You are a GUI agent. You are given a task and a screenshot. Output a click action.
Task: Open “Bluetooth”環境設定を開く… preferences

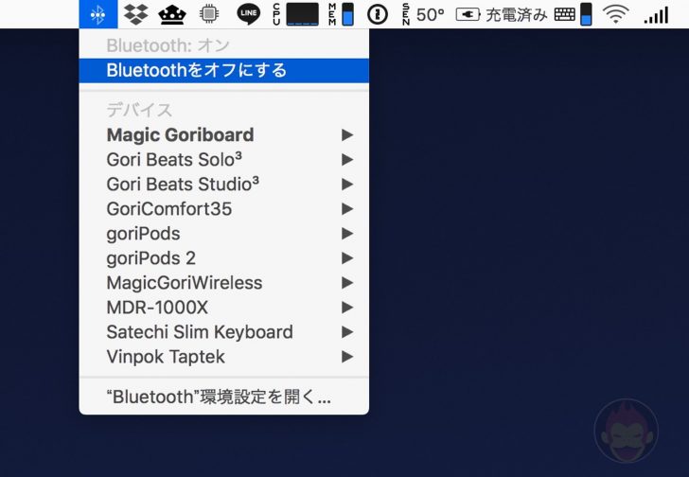[x=224, y=397]
